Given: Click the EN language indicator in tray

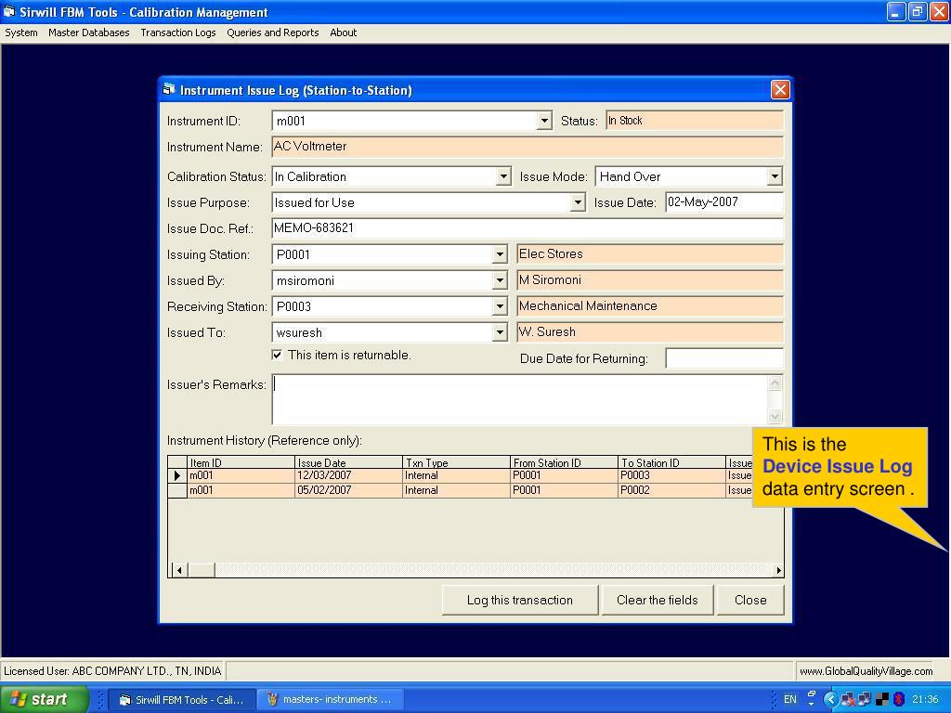Looking at the screenshot, I should coord(790,700).
